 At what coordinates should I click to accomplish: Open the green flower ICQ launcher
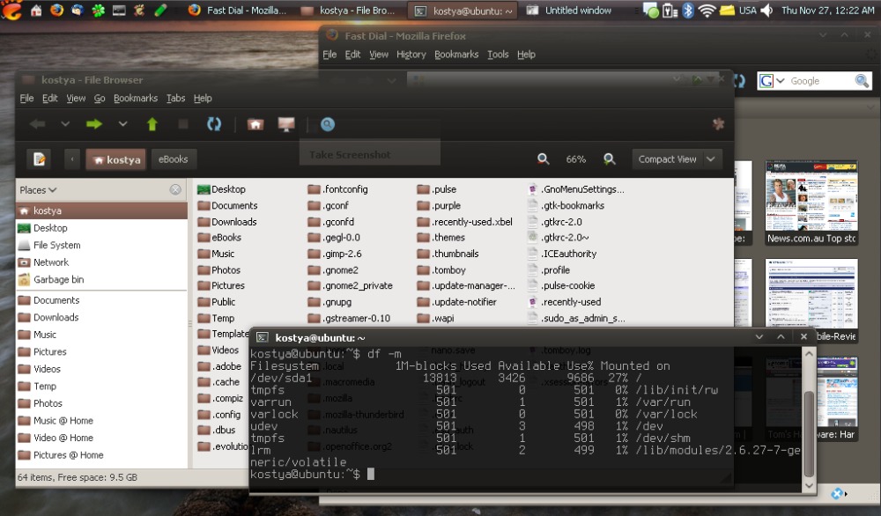click(x=99, y=10)
